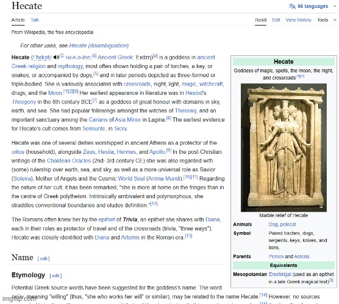Open the marble relief of Hecate image
The height and width of the screenshot is (304, 339).
point(284,148)
